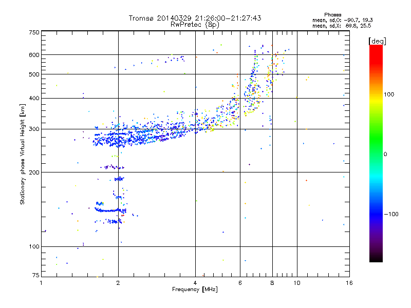Click the y-axis tick label '300'
The image size is (411, 308).
coord(34,129)
